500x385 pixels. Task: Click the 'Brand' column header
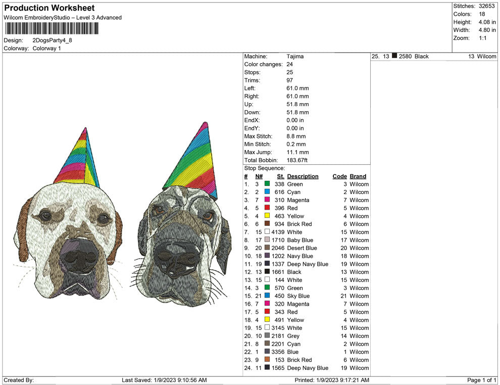358,176
